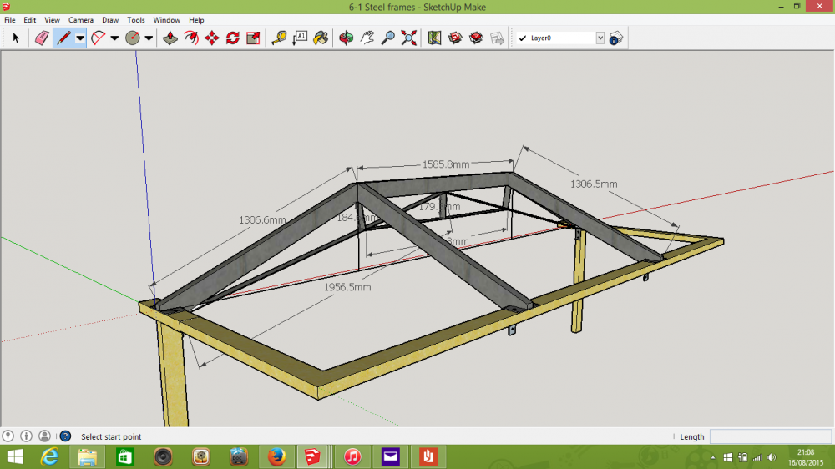Image resolution: width=835 pixels, height=469 pixels.
Task: Activate the Select arrow tool
Action: click(x=16, y=38)
